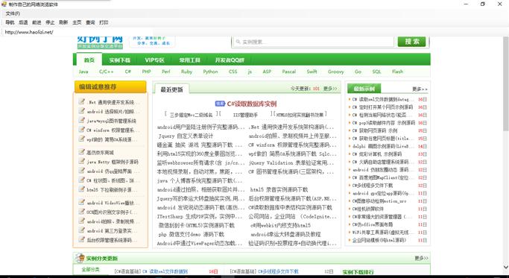509x278 pixels.
Task: Click the site search input box
Action: pyautogui.click(x=313, y=42)
